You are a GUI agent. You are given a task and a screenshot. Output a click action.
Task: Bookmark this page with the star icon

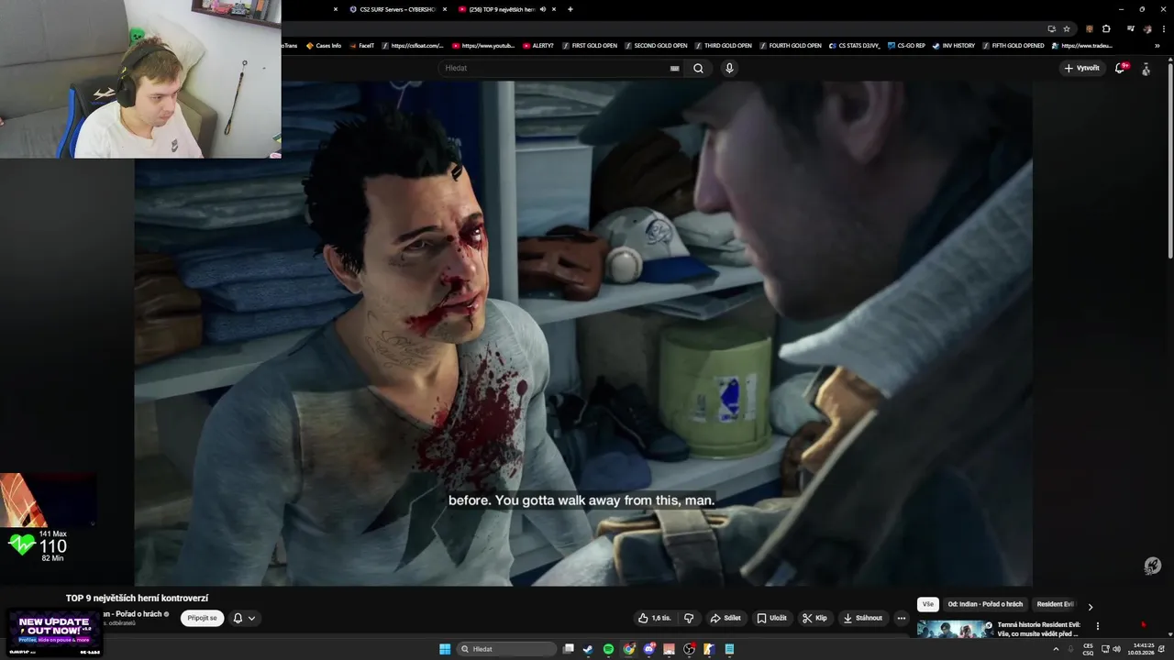[x=1067, y=28]
